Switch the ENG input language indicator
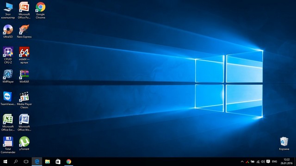Viewport: 296px width, 166px height. pos(274,161)
